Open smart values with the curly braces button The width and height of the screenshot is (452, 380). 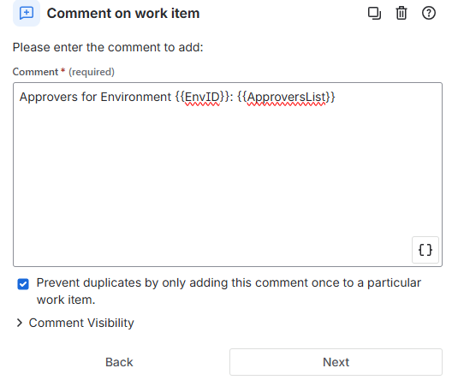425,250
